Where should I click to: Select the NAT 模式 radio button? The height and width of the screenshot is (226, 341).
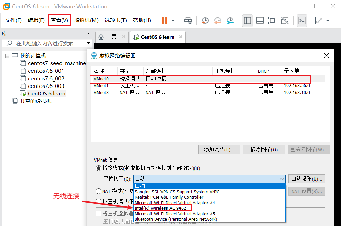point(99,191)
